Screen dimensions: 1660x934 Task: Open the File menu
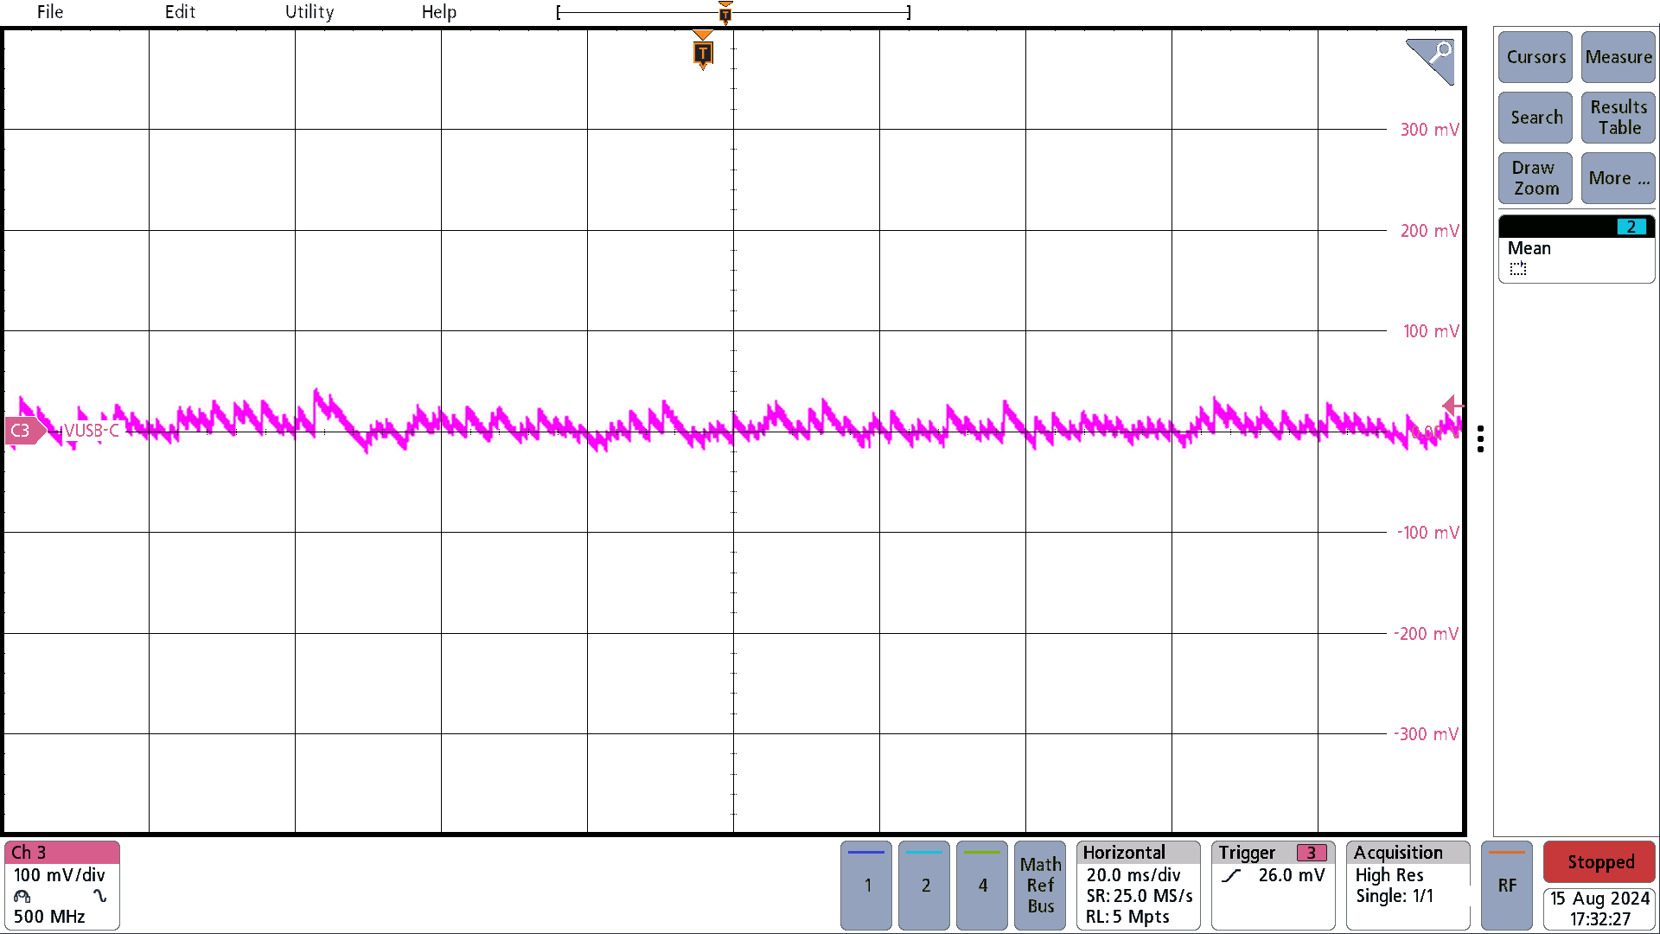[50, 12]
